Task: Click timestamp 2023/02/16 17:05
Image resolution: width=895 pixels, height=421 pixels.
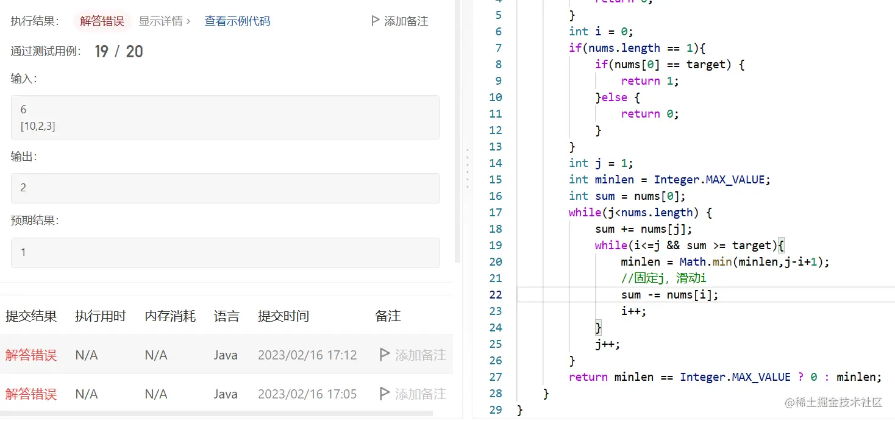Action: pyautogui.click(x=307, y=394)
